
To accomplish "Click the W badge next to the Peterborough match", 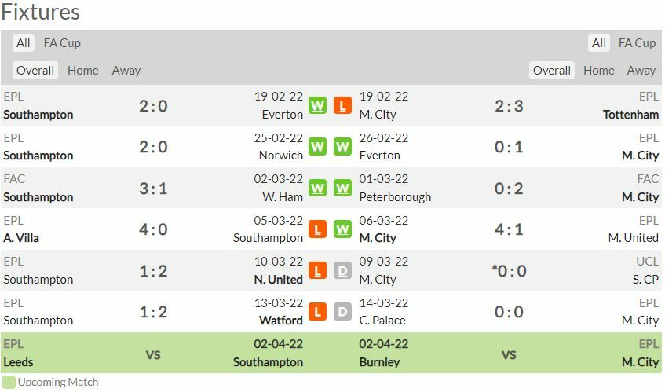I will [x=342, y=188].
